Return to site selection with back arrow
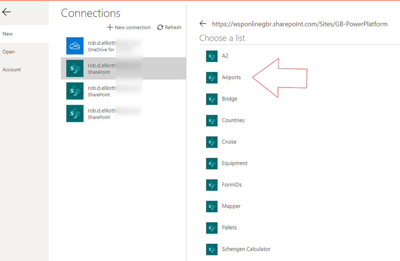 click(203, 24)
